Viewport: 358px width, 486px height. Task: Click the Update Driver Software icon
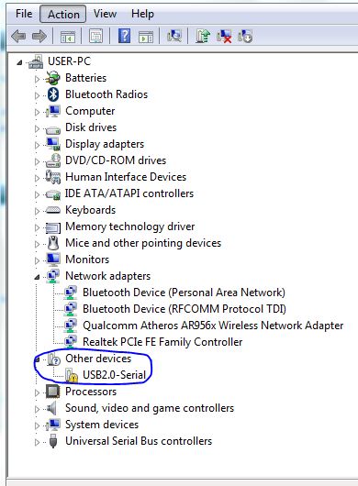tap(203, 36)
